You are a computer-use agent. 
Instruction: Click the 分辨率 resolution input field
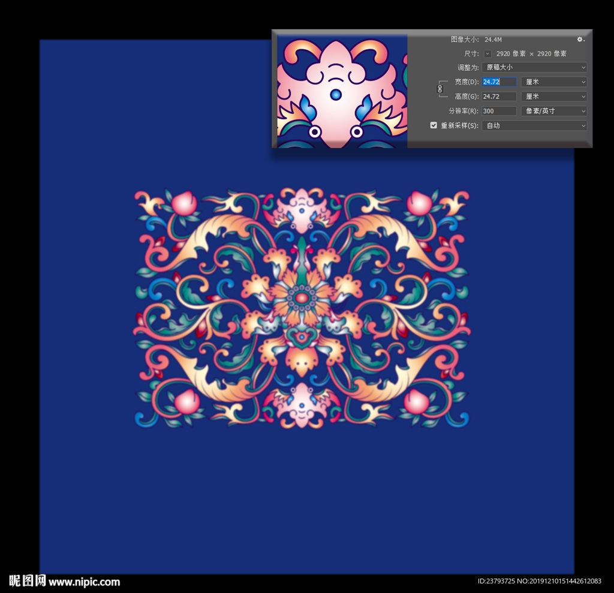point(499,111)
